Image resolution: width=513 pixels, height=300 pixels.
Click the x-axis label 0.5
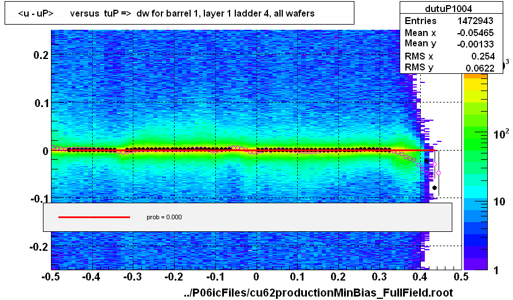461,277
